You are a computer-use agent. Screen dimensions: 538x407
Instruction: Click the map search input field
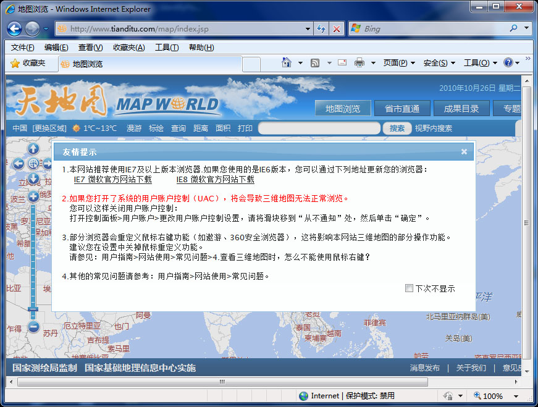tap(319, 128)
